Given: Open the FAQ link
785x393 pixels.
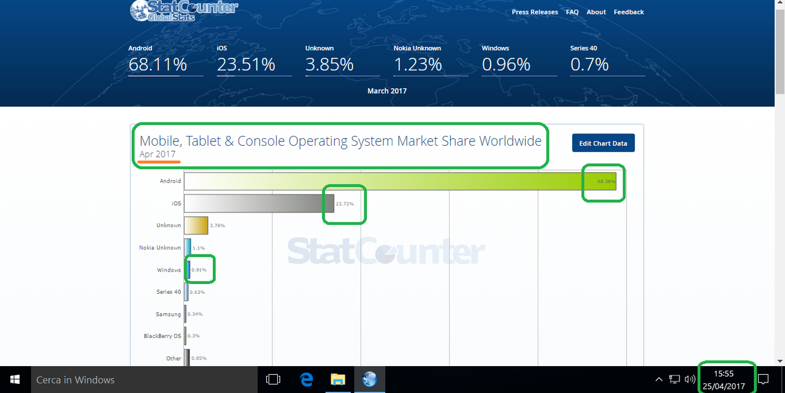Looking at the screenshot, I should [x=572, y=12].
